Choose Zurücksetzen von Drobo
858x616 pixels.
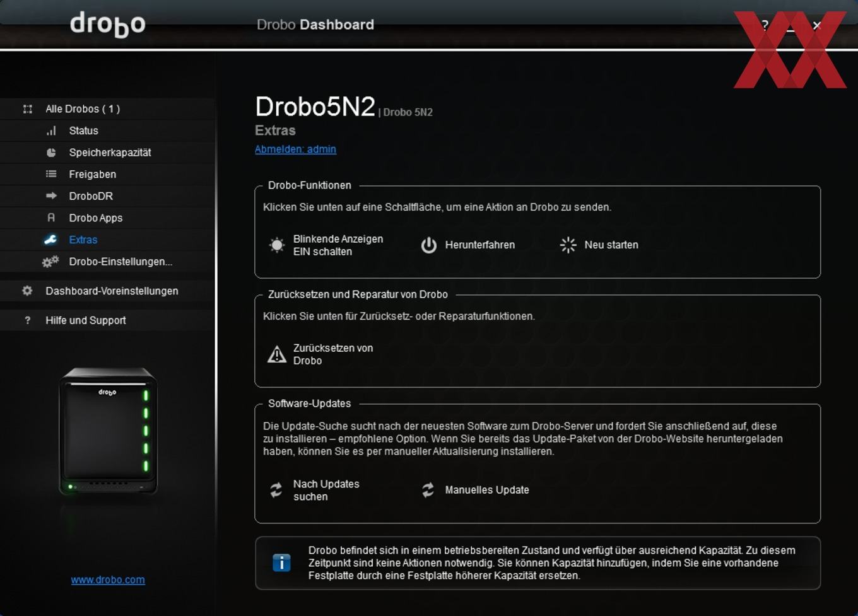[320, 354]
